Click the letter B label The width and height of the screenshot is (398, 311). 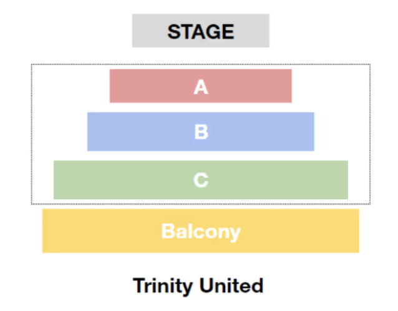coord(201,132)
